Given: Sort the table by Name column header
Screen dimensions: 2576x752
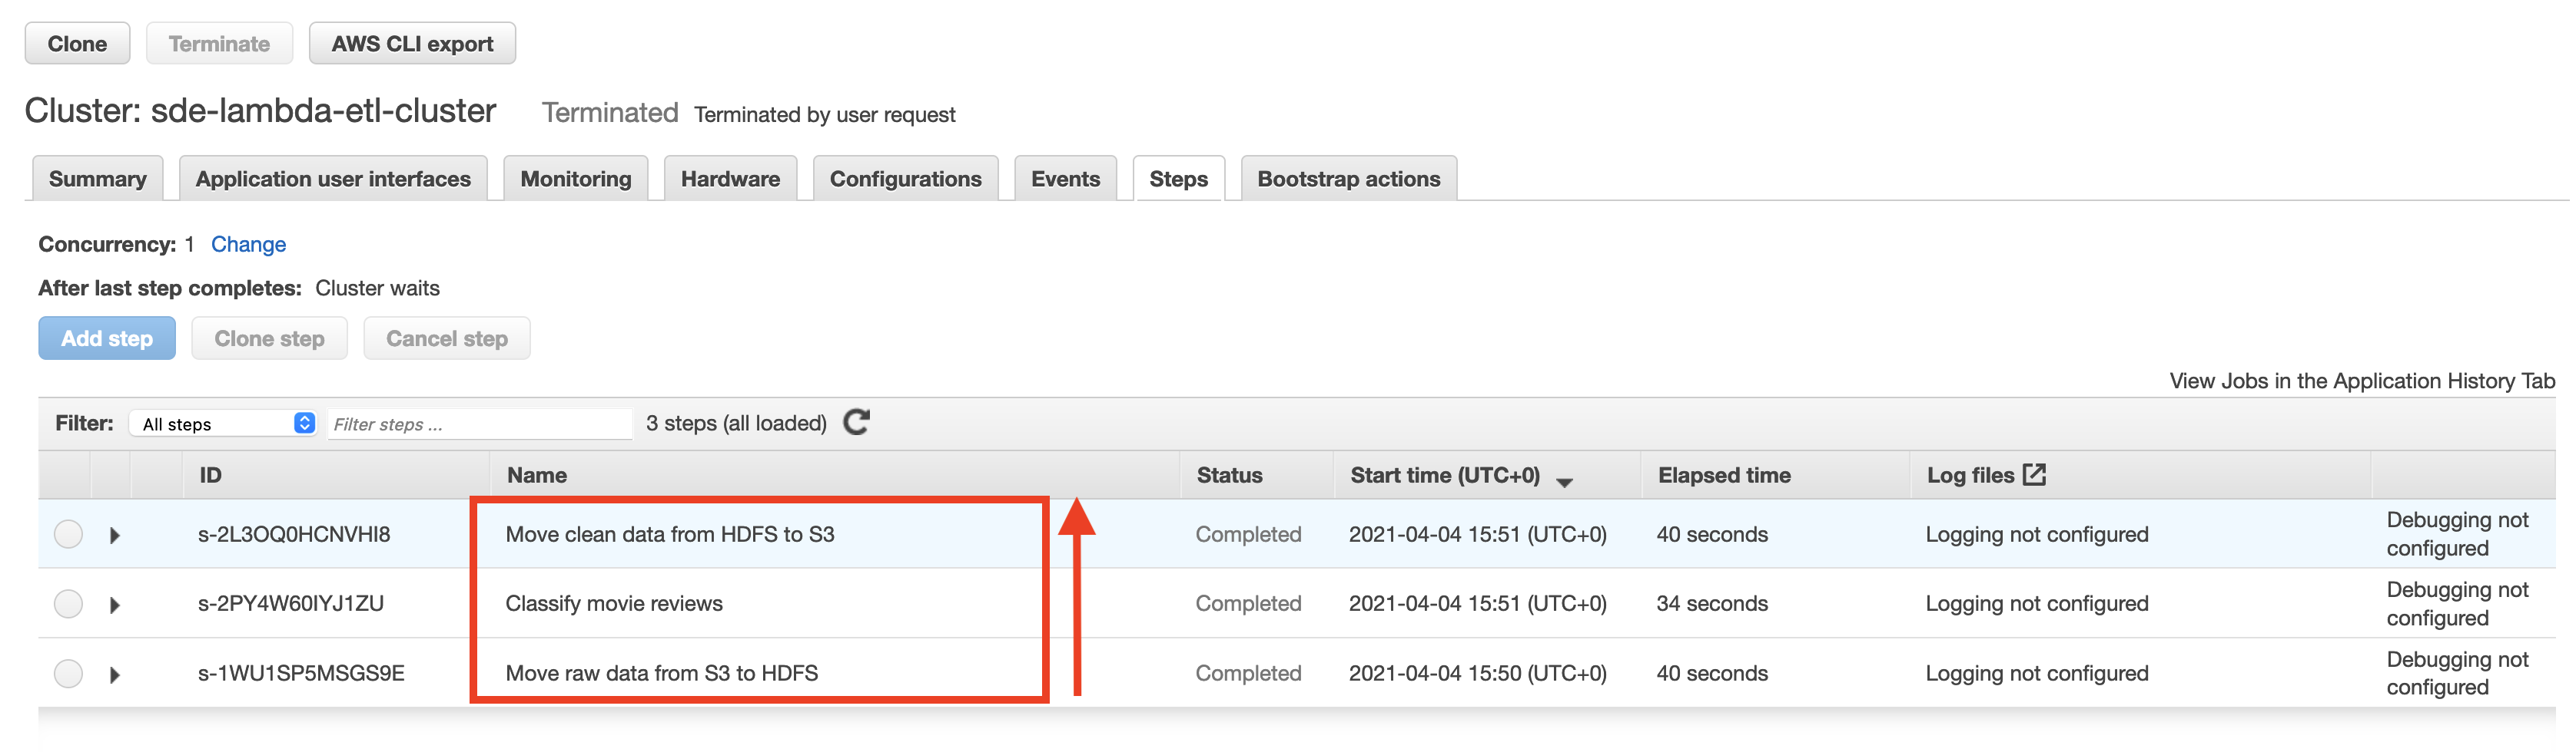Looking at the screenshot, I should 537,475.
